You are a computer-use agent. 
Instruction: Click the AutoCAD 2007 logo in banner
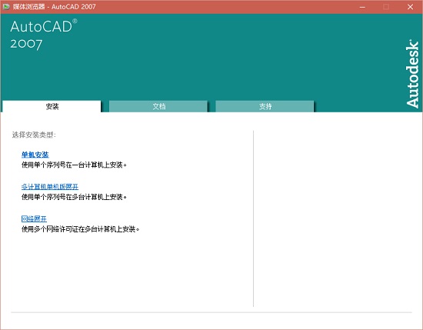(x=43, y=35)
